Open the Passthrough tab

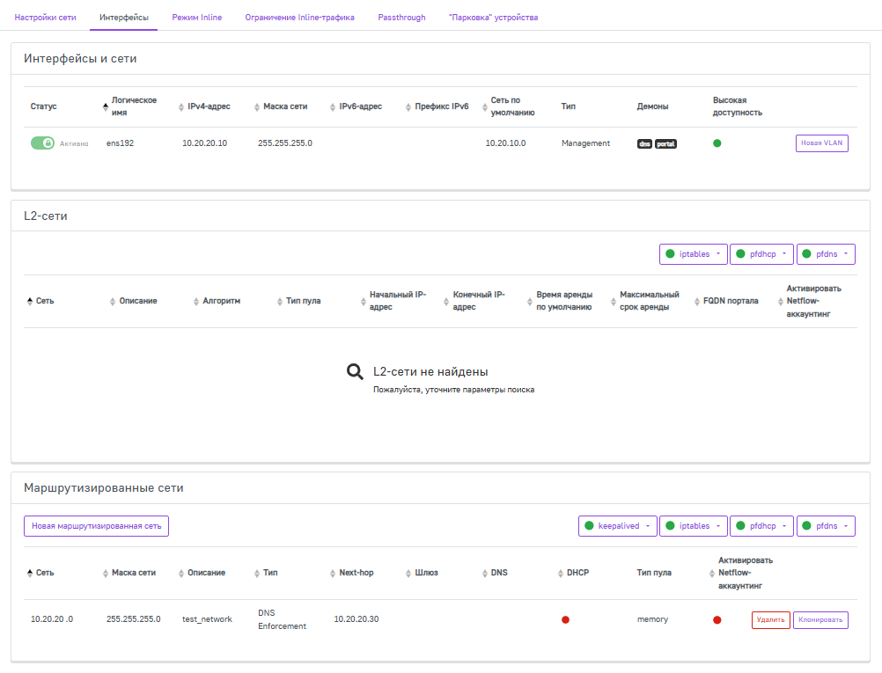pyautogui.click(x=401, y=17)
